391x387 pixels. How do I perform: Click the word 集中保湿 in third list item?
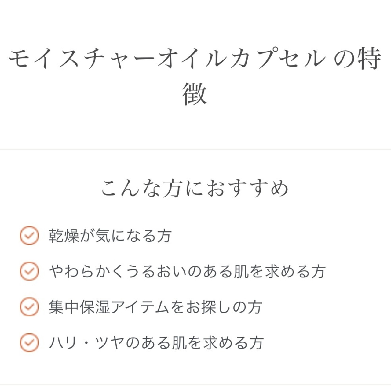click(79, 307)
